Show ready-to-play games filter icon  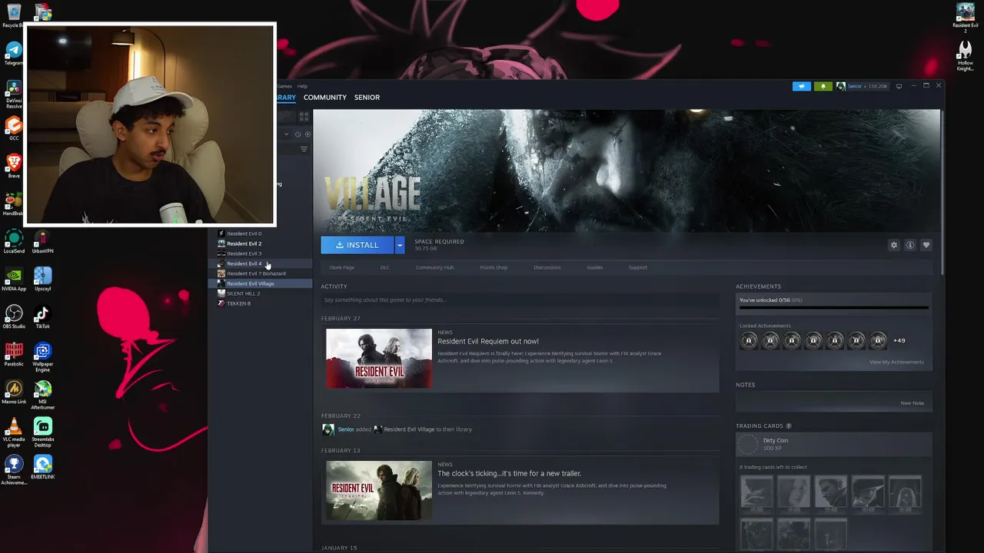point(307,134)
